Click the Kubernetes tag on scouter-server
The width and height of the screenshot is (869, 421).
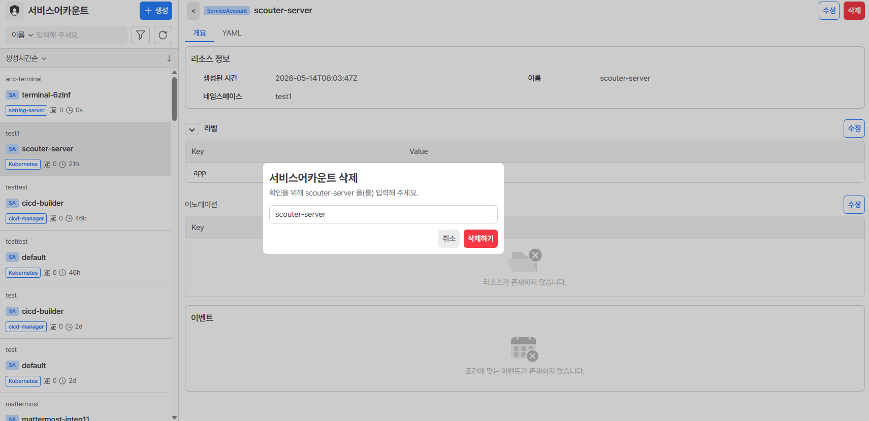click(23, 165)
